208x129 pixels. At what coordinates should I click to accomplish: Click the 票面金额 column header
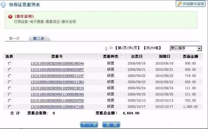point(190,56)
